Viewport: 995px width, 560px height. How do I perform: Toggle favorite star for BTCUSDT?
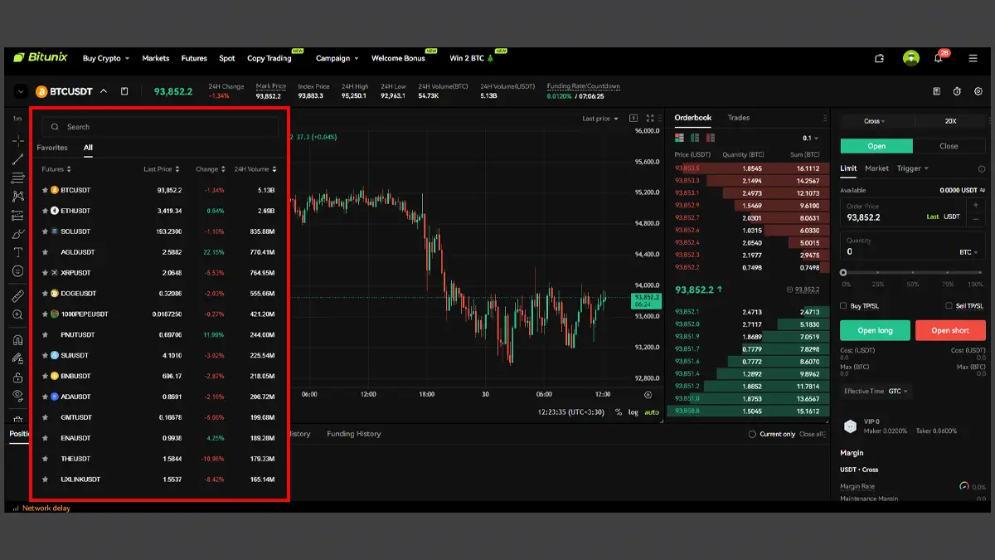(x=45, y=190)
